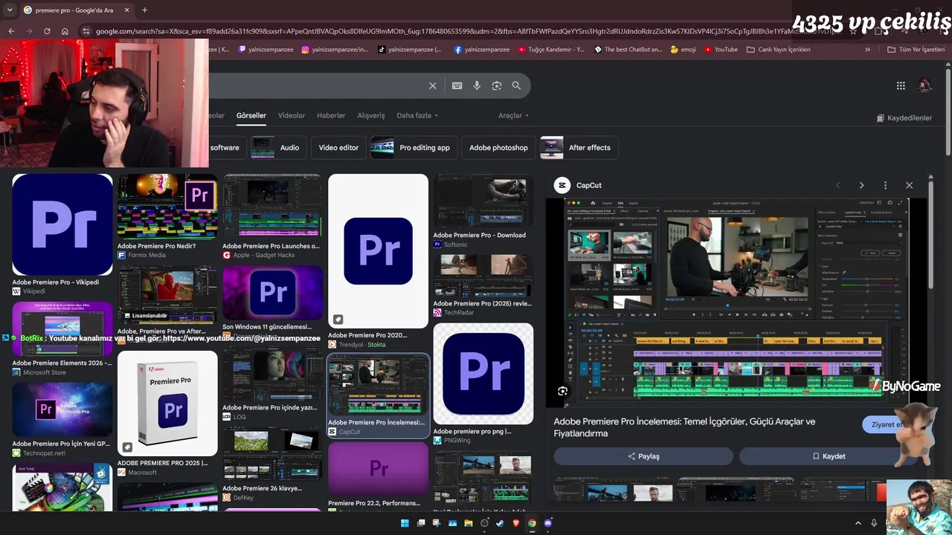
Task: Open more options in the CapCut preview panel
Action: coord(885,185)
